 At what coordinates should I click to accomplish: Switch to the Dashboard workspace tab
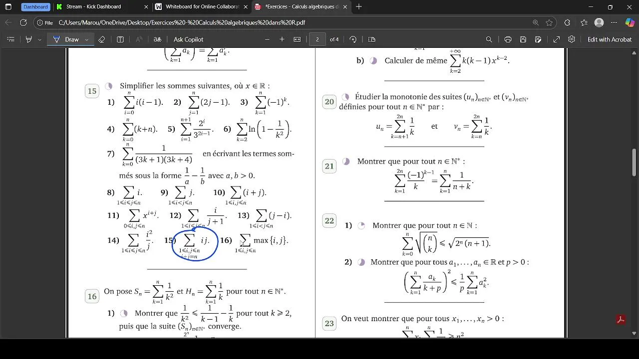pos(35,7)
